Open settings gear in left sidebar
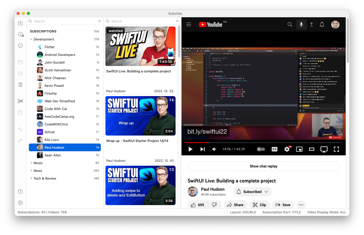364x235 pixels. click(20, 203)
